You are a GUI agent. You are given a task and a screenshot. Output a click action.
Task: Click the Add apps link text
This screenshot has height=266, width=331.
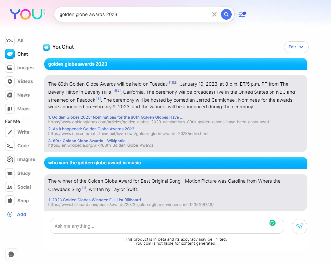coord(22,214)
